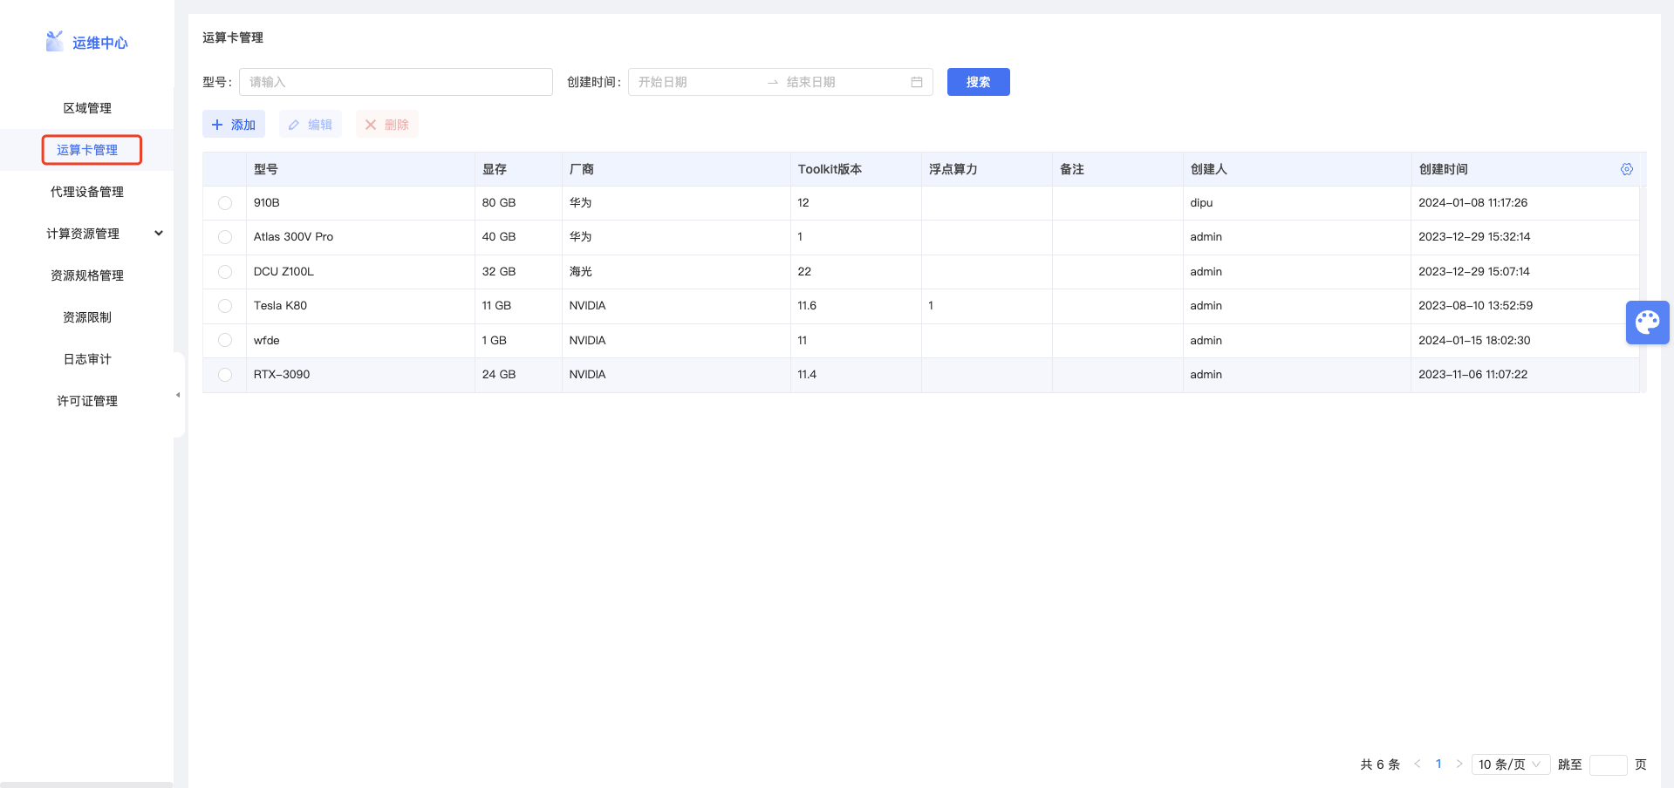Select the wfde row radio button

[x=225, y=340]
